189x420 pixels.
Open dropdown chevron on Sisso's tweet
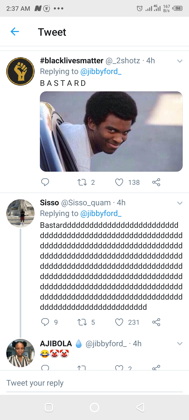pyautogui.click(x=180, y=203)
